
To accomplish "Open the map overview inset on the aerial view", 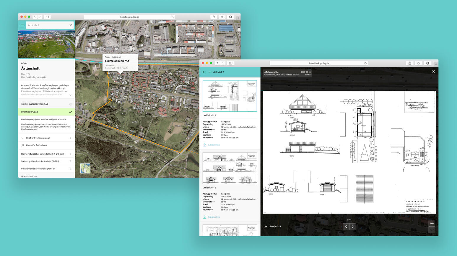I will pos(85,168).
